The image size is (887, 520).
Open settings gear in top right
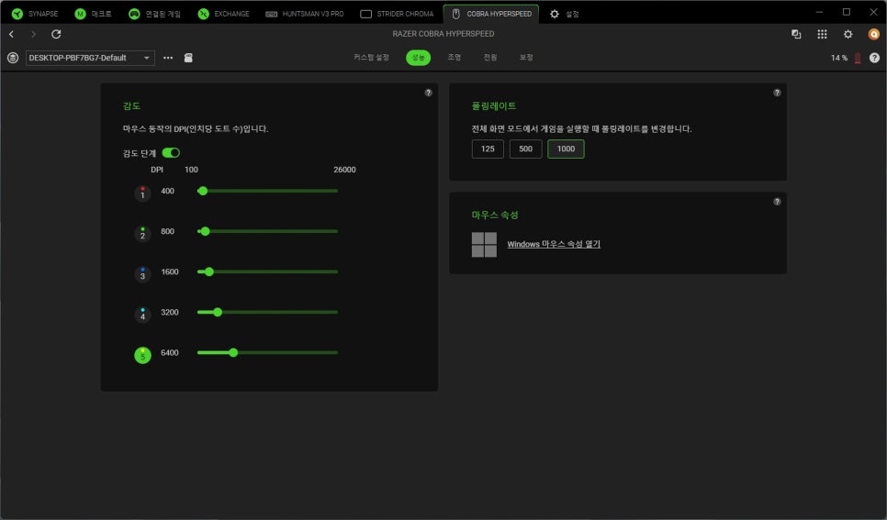click(848, 35)
